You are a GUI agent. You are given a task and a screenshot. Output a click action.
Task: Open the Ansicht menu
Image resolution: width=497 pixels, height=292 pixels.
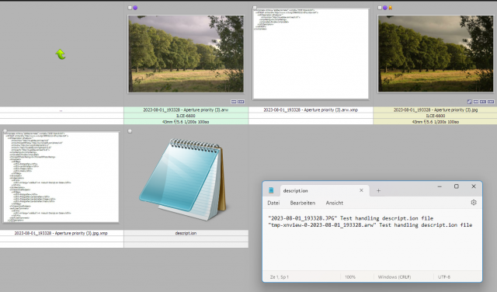(x=335, y=203)
